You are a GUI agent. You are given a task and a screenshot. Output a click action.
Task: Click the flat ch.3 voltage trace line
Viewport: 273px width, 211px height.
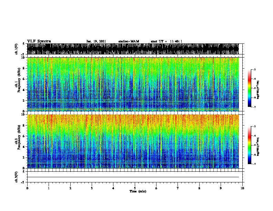tap(133, 177)
